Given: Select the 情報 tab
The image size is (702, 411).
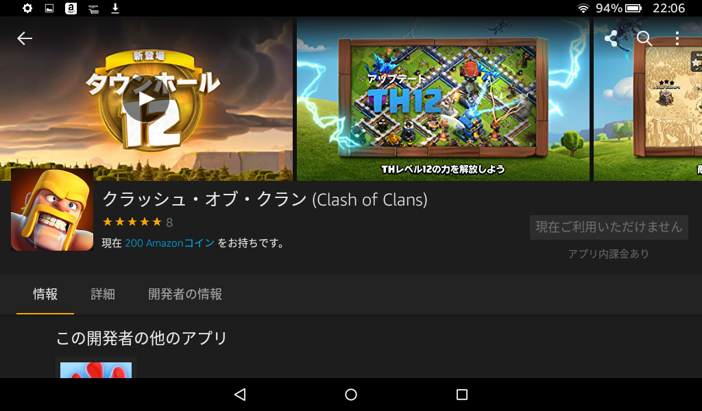Looking at the screenshot, I should (45, 295).
